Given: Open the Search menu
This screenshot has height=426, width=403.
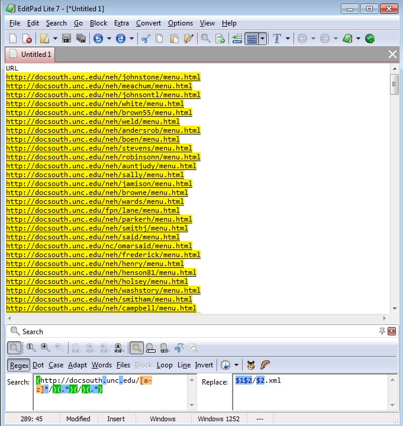Looking at the screenshot, I should pos(56,23).
